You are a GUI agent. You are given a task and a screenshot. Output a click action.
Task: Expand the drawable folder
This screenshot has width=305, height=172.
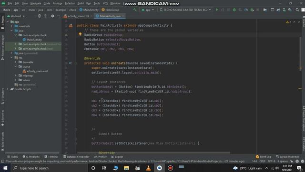pyautogui.click(x=16, y=62)
